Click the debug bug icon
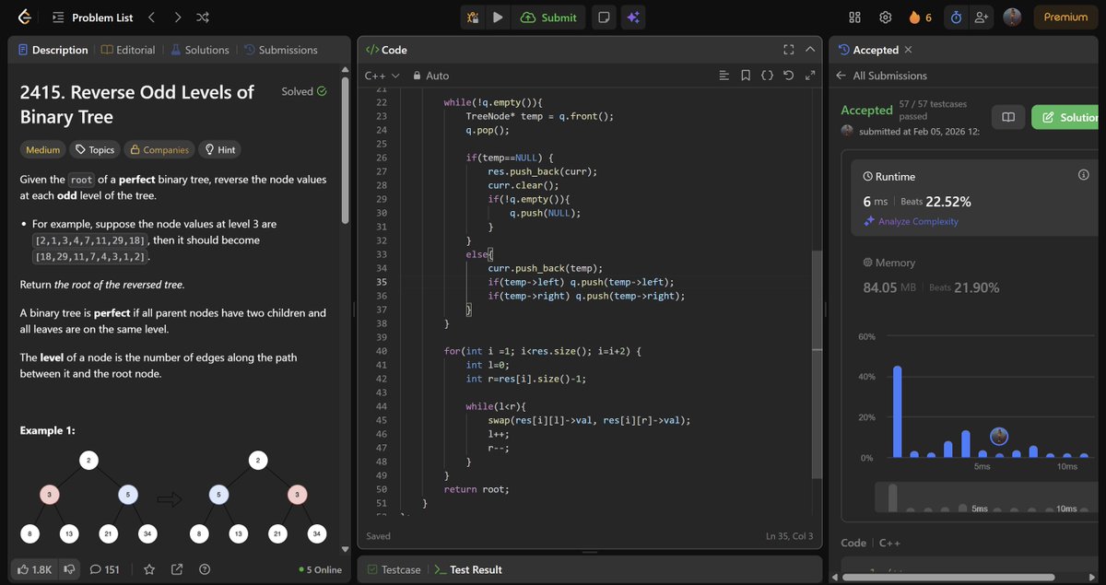 point(473,17)
